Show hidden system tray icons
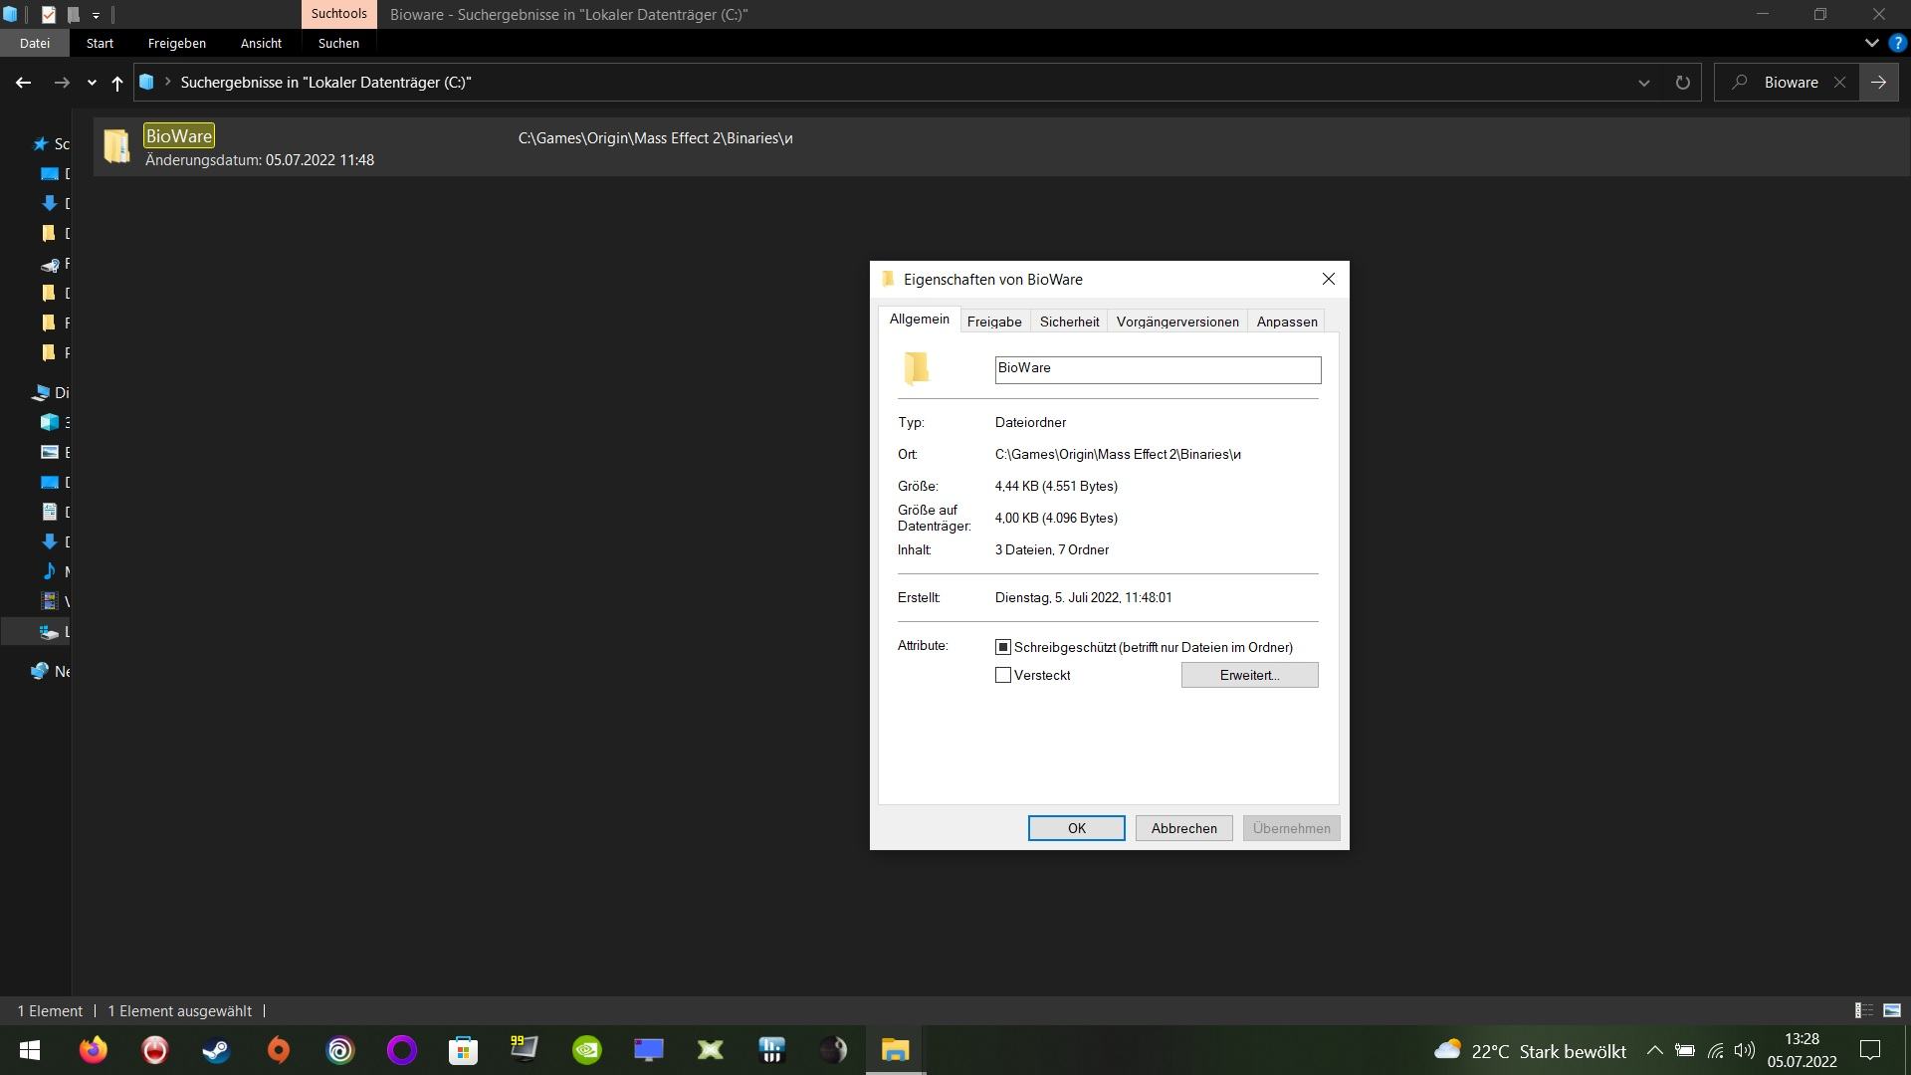The image size is (1911, 1075). pos(1654,1050)
